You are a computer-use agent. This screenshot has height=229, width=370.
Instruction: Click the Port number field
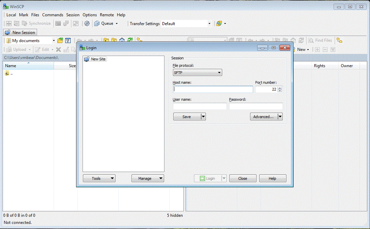tap(266, 89)
